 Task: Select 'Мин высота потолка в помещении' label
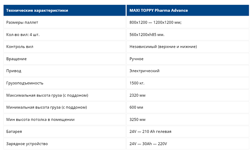coord(40,120)
